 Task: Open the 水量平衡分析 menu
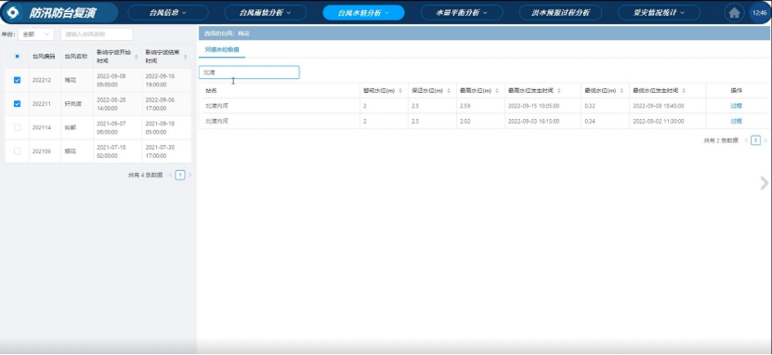click(462, 13)
